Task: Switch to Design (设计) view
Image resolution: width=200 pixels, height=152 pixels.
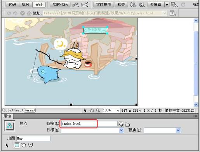Action: coord(39,5)
